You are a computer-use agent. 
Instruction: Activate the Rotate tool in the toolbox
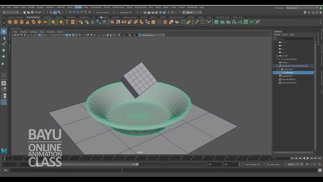coord(4,56)
